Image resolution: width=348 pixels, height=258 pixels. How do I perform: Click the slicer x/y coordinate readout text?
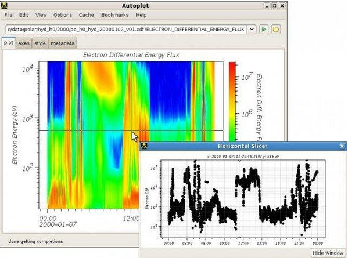[243, 157]
